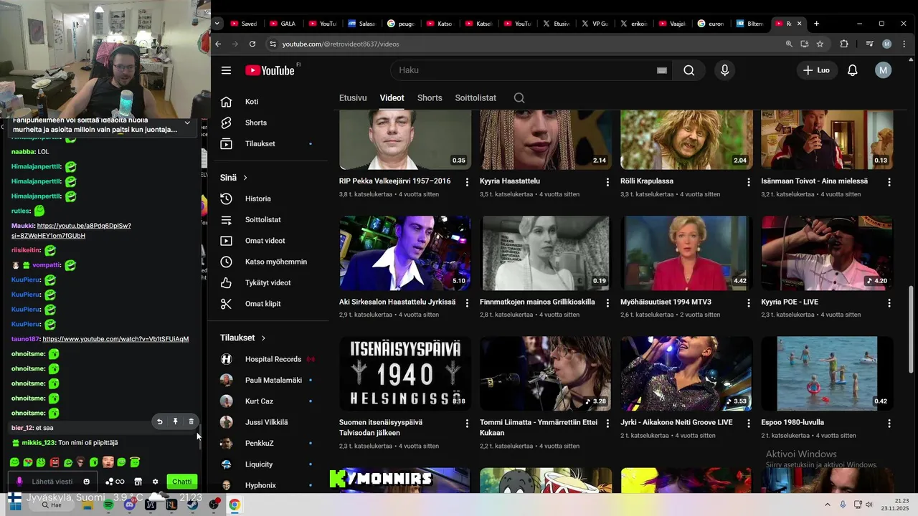Open options menu for Kyyria Haastattelu video

[607, 182]
